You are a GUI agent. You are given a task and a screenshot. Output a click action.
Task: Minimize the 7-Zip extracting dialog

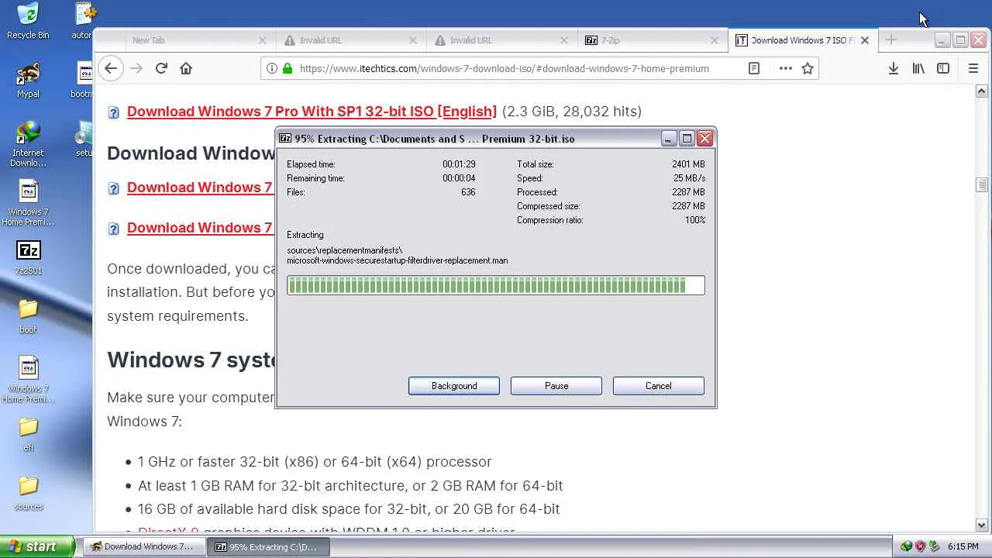point(670,139)
